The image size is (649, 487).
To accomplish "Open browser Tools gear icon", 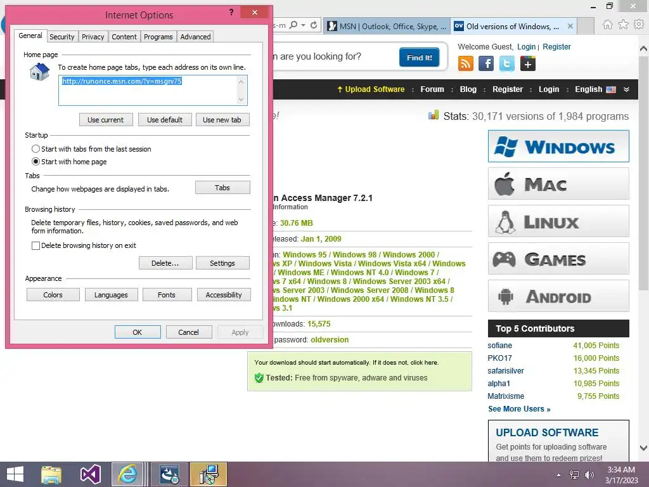I will click(639, 25).
